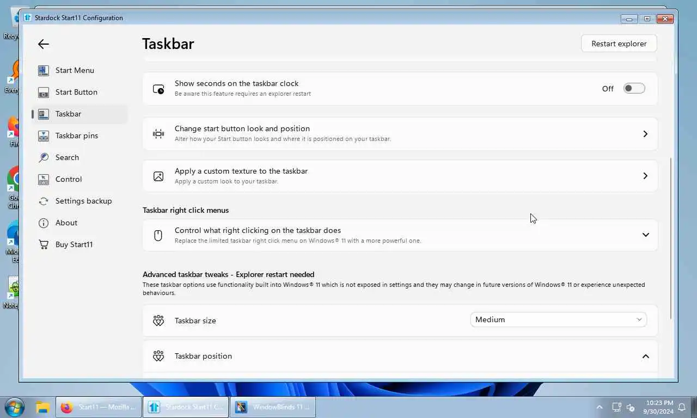697x418 pixels.
Task: Toggle Show seconds on the taskbar clock
Action: [x=634, y=89]
